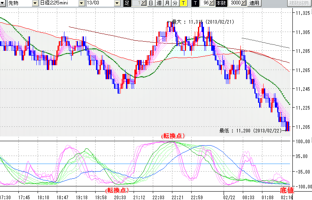Click the 複数銘柄 multiple symbols button
Viewport: 312px width, 200px height.
point(299,3)
